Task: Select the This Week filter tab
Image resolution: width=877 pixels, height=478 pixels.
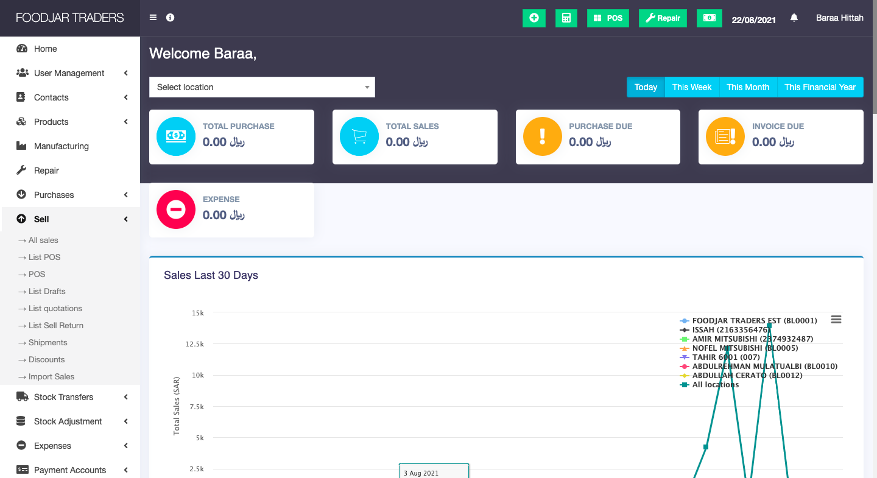Action: (692, 87)
